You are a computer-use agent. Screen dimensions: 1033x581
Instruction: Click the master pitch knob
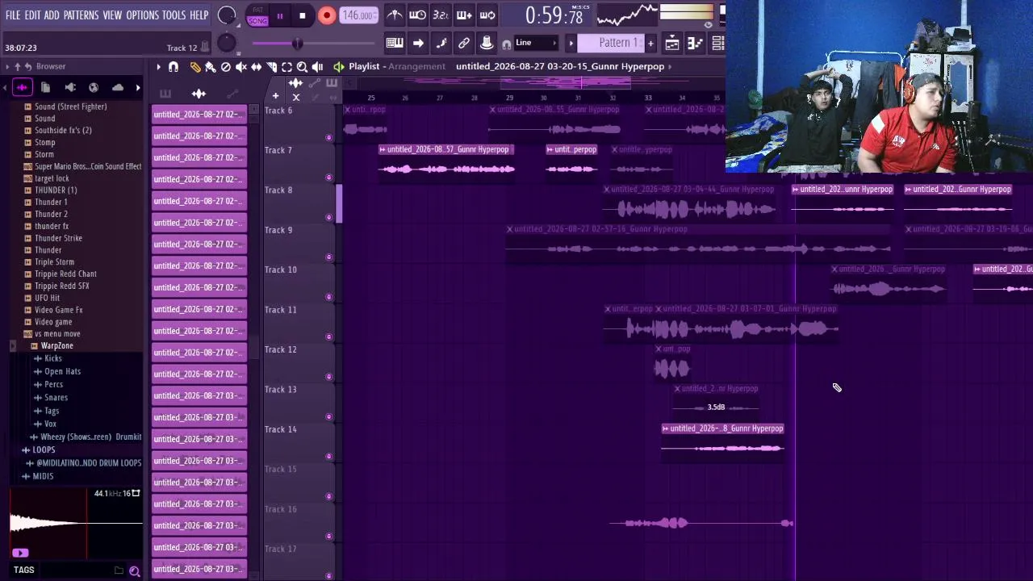coord(228,43)
